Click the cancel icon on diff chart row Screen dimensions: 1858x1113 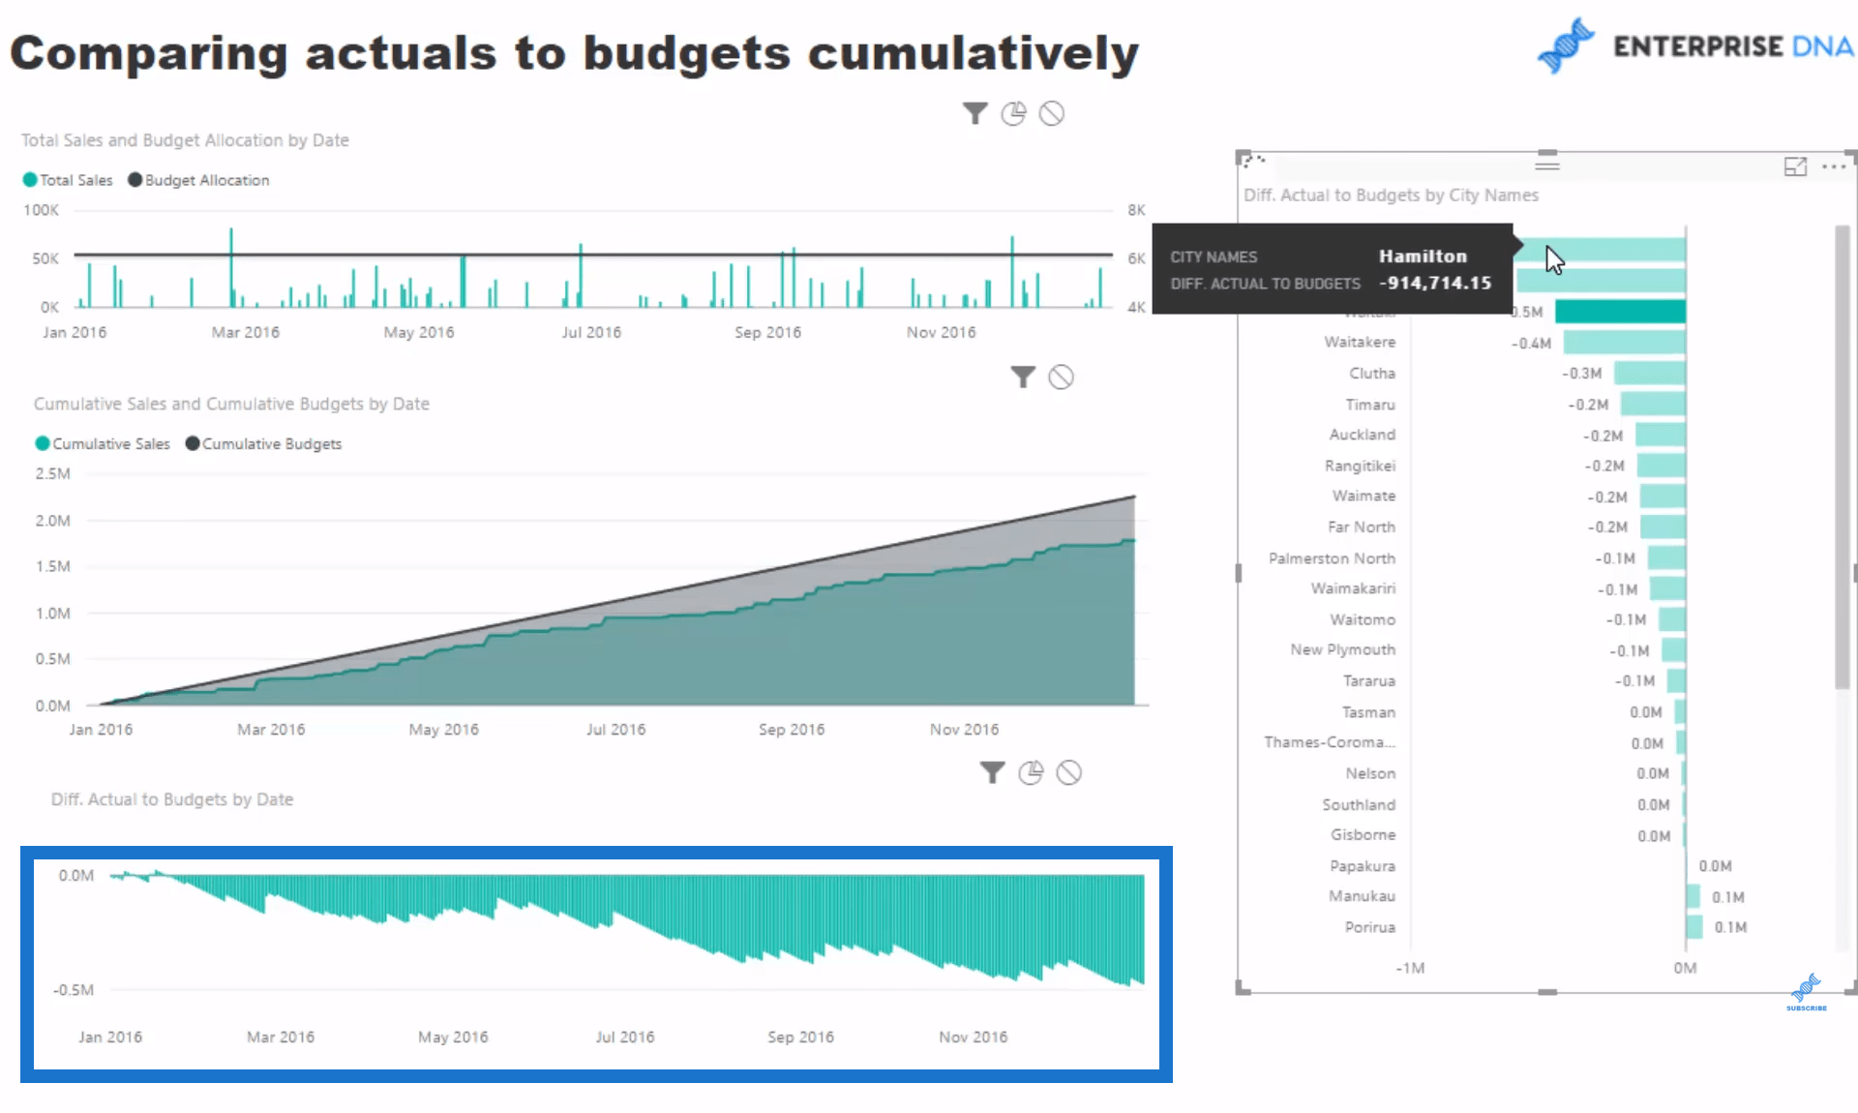pyautogui.click(x=1070, y=772)
